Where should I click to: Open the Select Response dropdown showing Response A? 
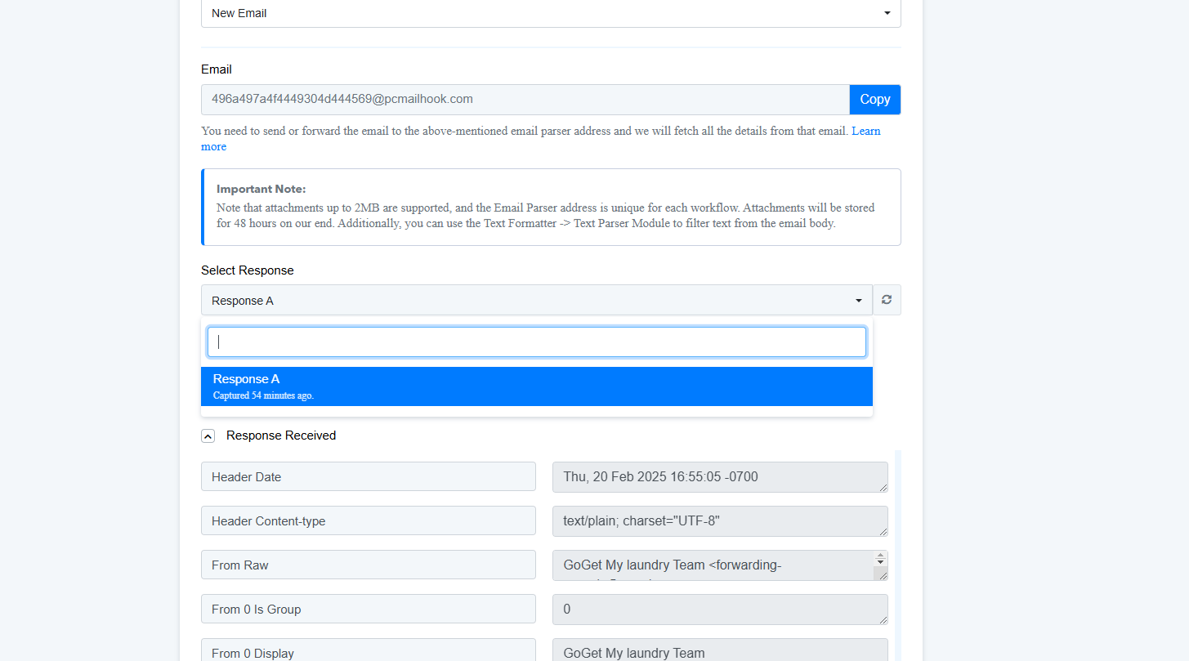tap(537, 300)
